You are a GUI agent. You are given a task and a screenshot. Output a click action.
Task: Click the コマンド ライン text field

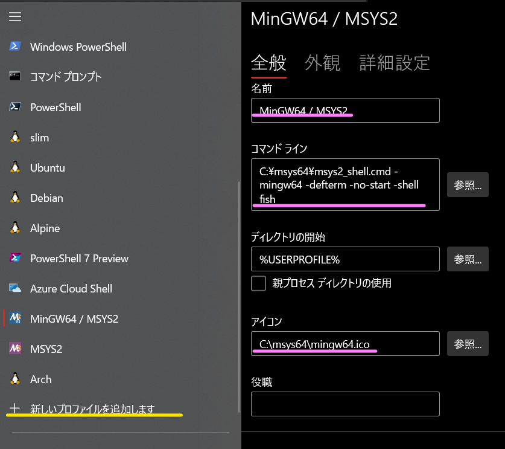(345, 184)
